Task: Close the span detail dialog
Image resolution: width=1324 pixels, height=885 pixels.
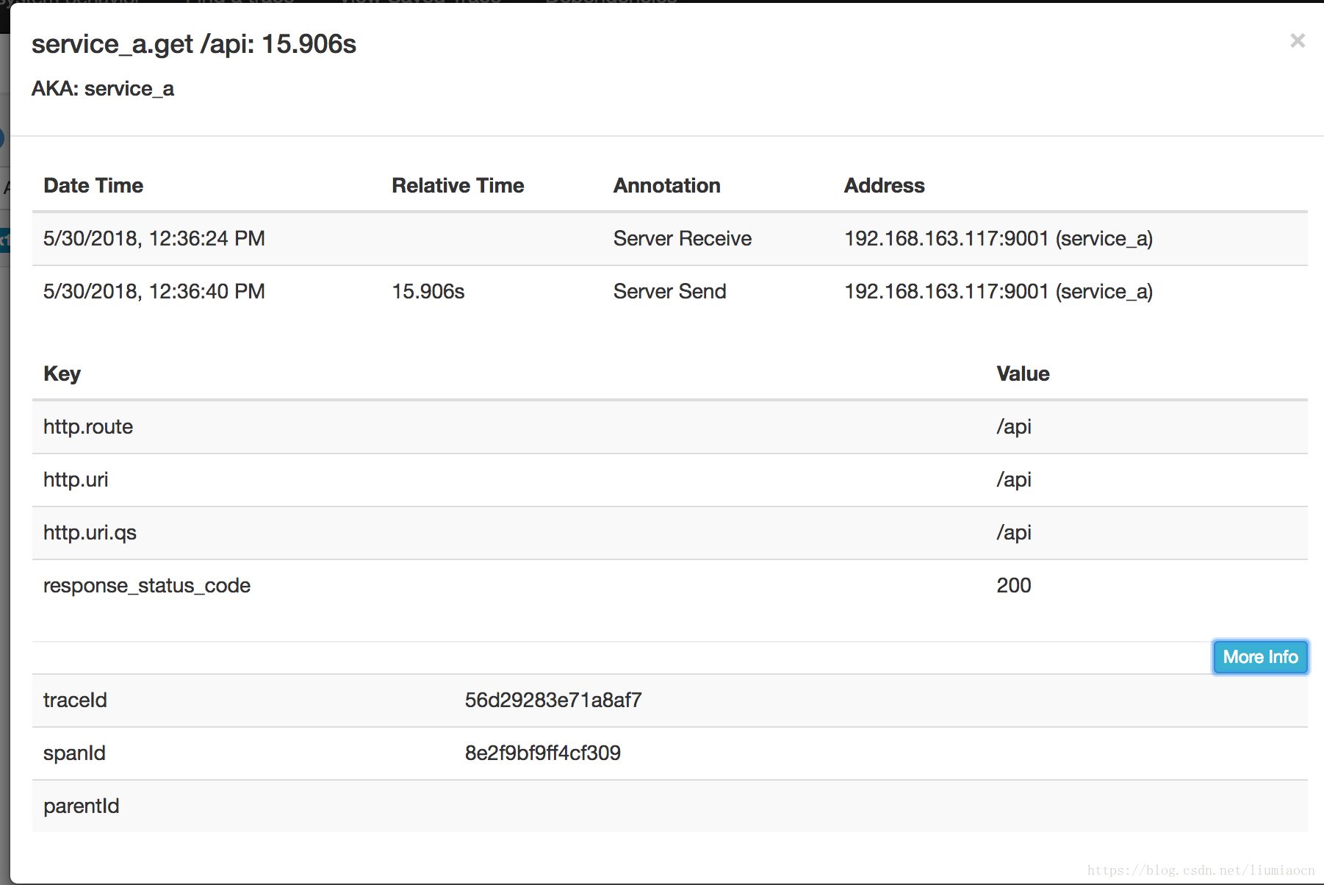Action: [x=1297, y=41]
